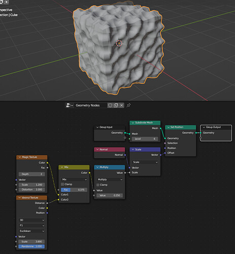Click Magic Texture Color output socket
The height and width of the screenshot is (254, 235).
pyautogui.click(x=47, y=163)
